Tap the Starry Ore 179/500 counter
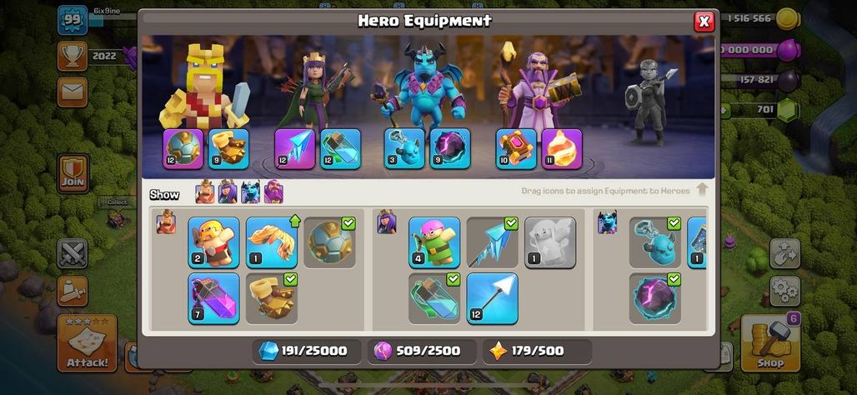 pyautogui.click(x=537, y=352)
